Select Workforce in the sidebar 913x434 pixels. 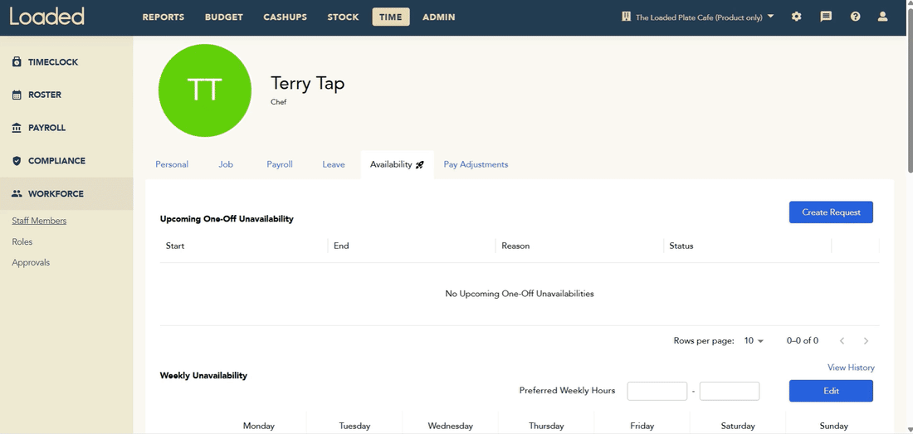click(66, 193)
